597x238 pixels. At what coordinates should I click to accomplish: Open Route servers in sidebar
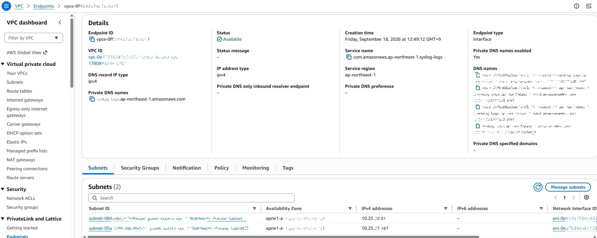tap(20, 178)
